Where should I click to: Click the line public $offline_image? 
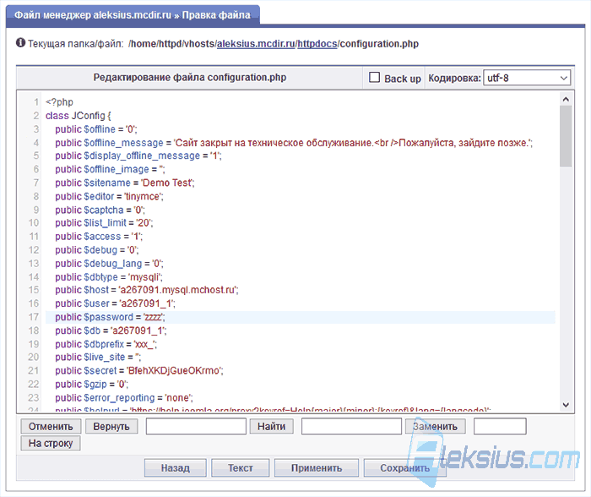(110, 169)
